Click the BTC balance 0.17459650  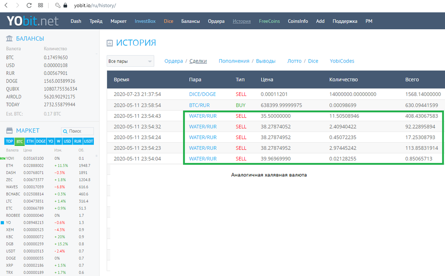coord(56,58)
